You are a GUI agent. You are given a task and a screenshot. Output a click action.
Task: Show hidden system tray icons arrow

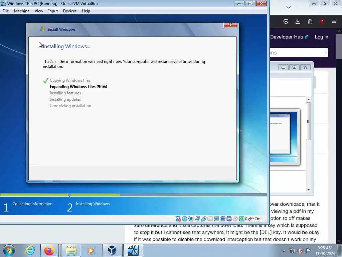pyautogui.click(x=284, y=251)
